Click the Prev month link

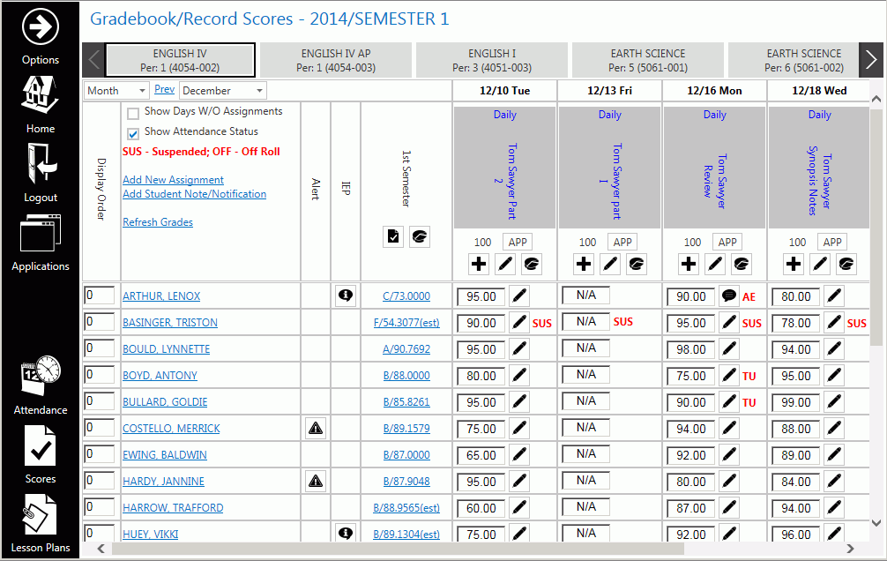(x=164, y=89)
